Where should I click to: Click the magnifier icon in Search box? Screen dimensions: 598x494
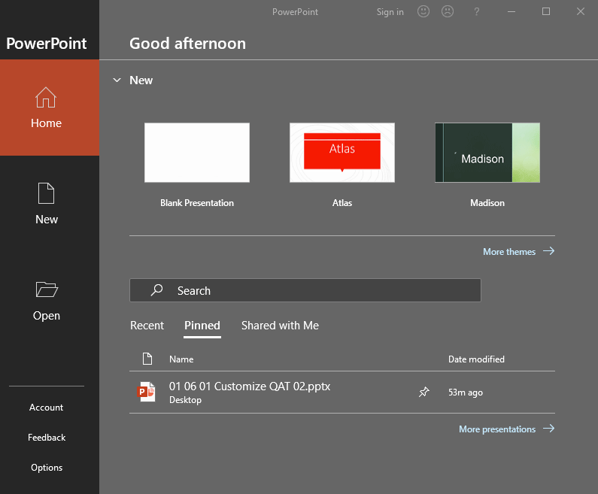coord(156,290)
